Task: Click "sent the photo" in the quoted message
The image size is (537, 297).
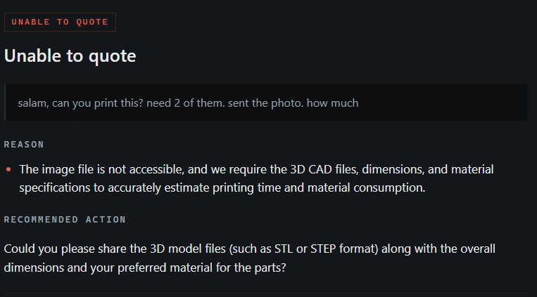Action: coord(265,103)
